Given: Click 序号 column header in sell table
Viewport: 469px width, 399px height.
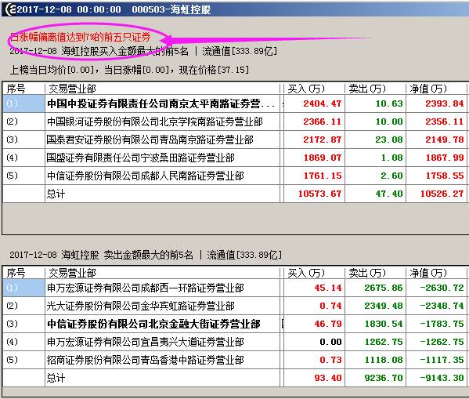Looking at the screenshot, I should pos(16,273).
